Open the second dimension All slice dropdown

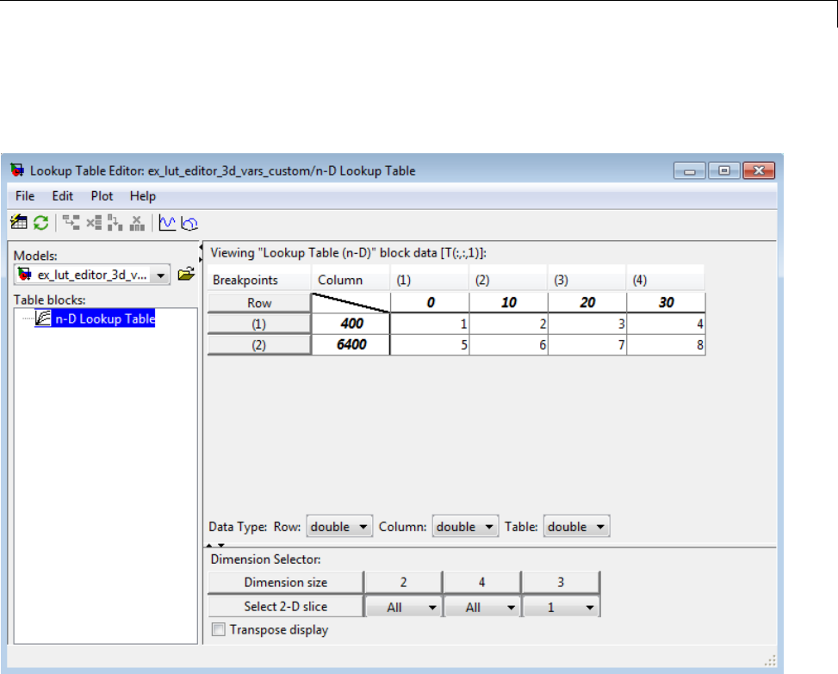(482, 607)
